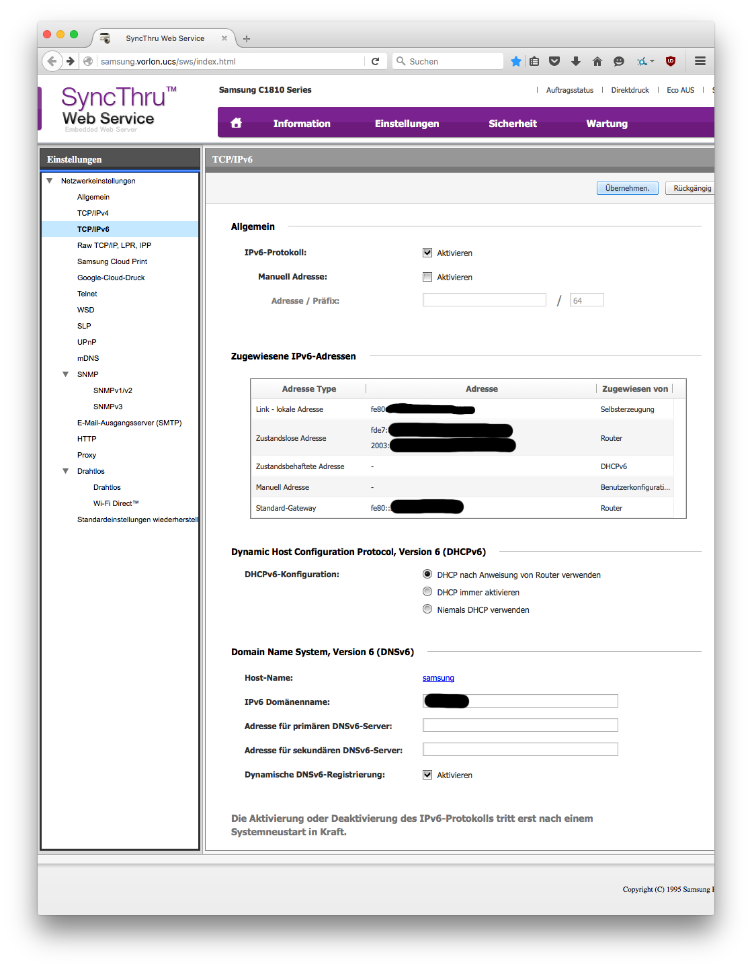Select the 'DHCP immer aktivieren' radio button

[x=427, y=592]
